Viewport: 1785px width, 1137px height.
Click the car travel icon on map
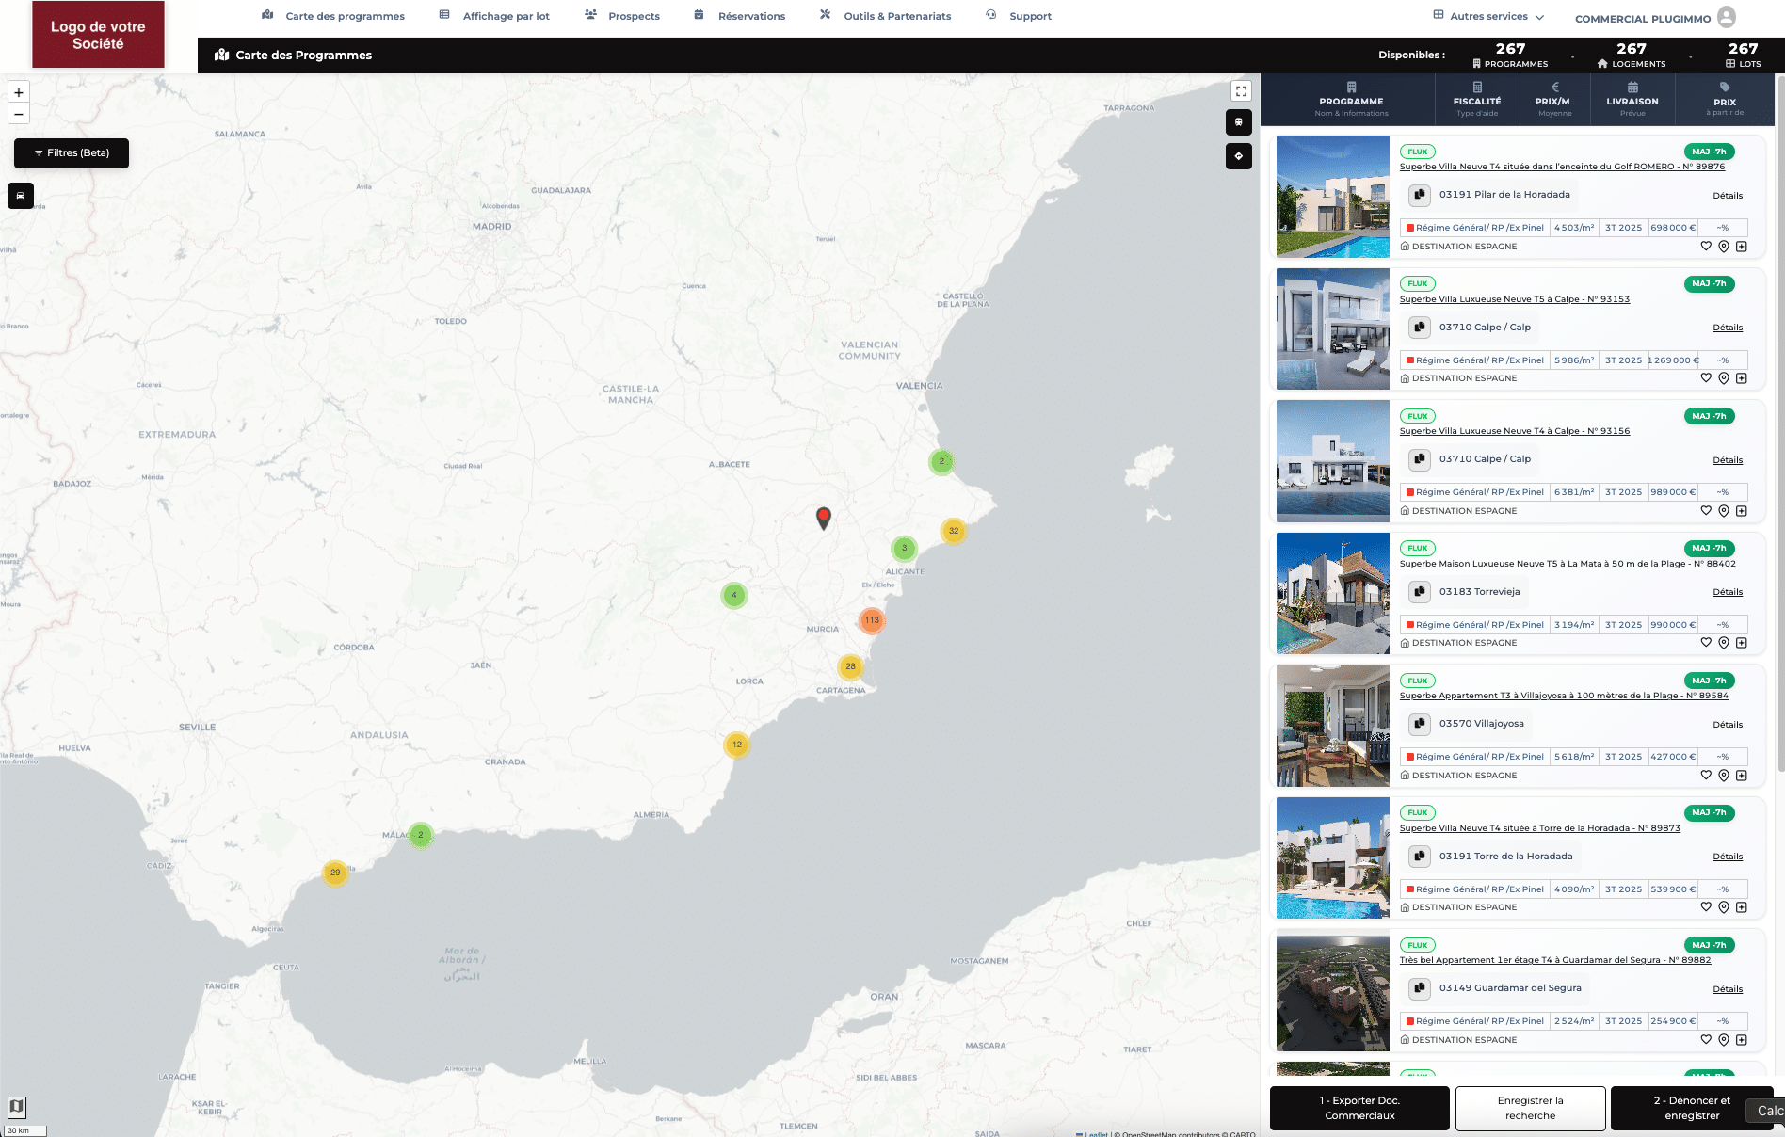tap(21, 196)
